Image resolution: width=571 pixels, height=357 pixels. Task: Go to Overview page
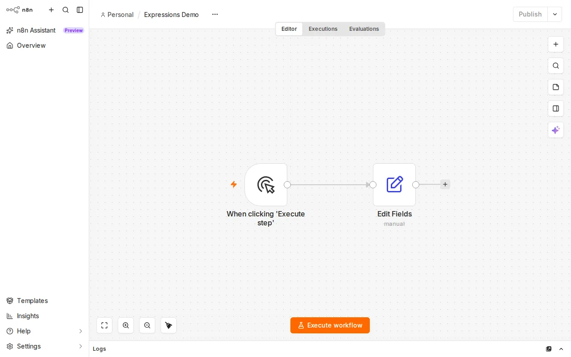pos(45,46)
